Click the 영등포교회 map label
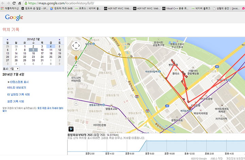Screen dimensions: 245x160 tap(111, 109)
